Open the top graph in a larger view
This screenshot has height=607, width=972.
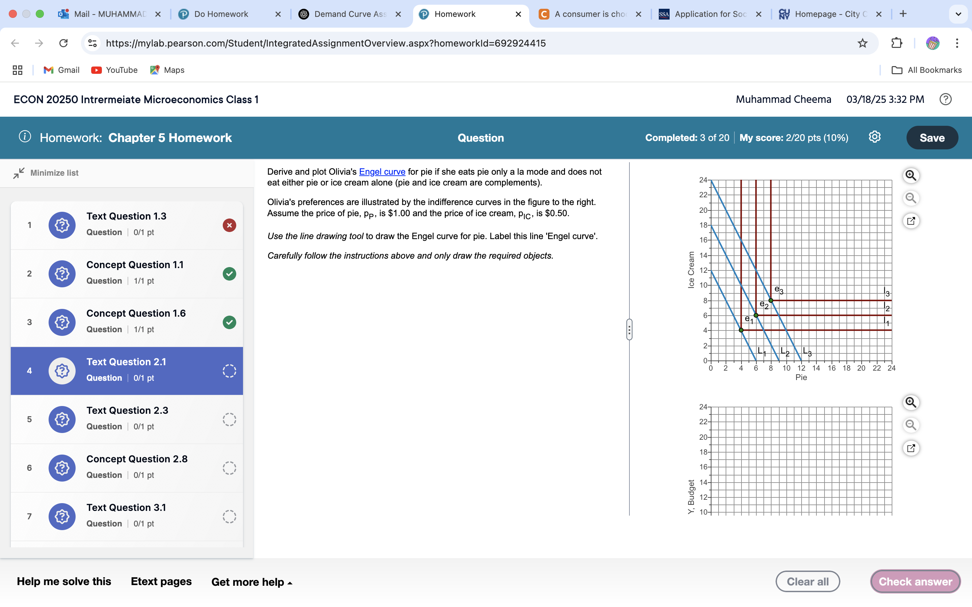coord(911,221)
